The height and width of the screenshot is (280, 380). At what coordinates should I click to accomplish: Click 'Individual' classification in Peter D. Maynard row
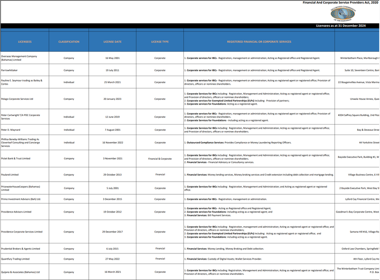pos(69,130)
